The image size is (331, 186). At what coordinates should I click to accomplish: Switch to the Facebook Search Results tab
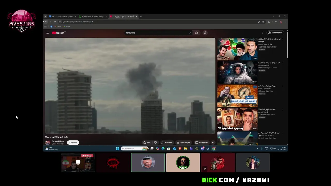[x=63, y=16]
